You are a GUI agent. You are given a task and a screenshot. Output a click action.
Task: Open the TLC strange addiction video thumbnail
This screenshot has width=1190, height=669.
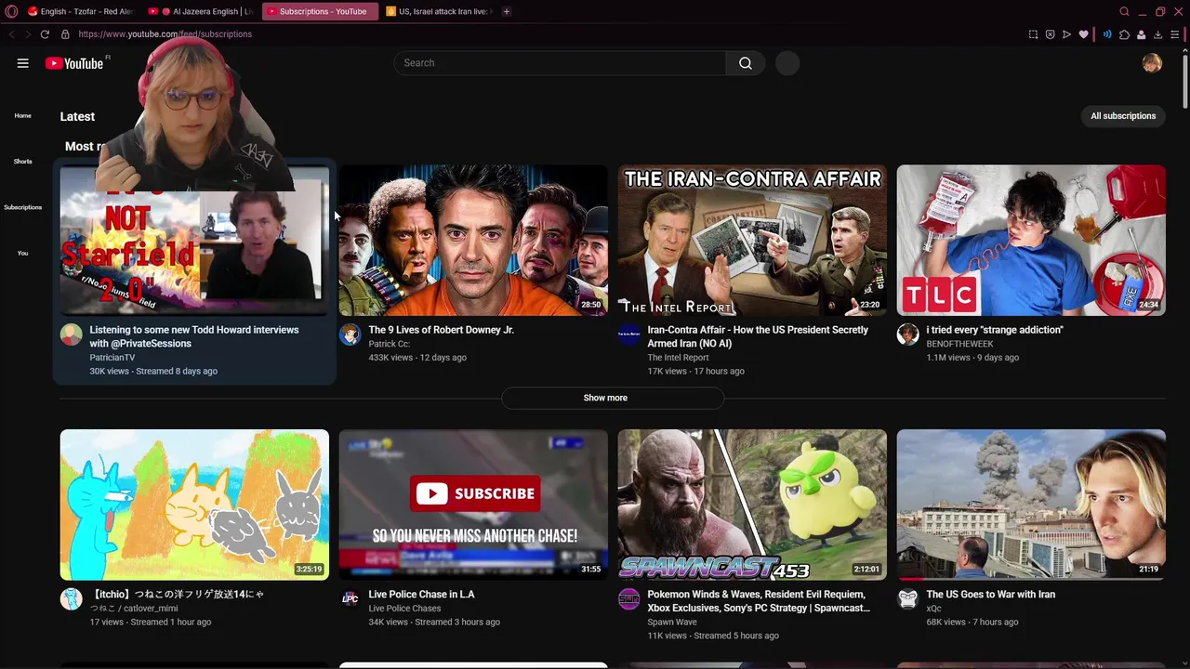(x=1031, y=241)
